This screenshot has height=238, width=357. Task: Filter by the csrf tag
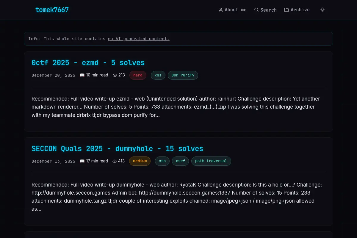pyautogui.click(x=181, y=161)
